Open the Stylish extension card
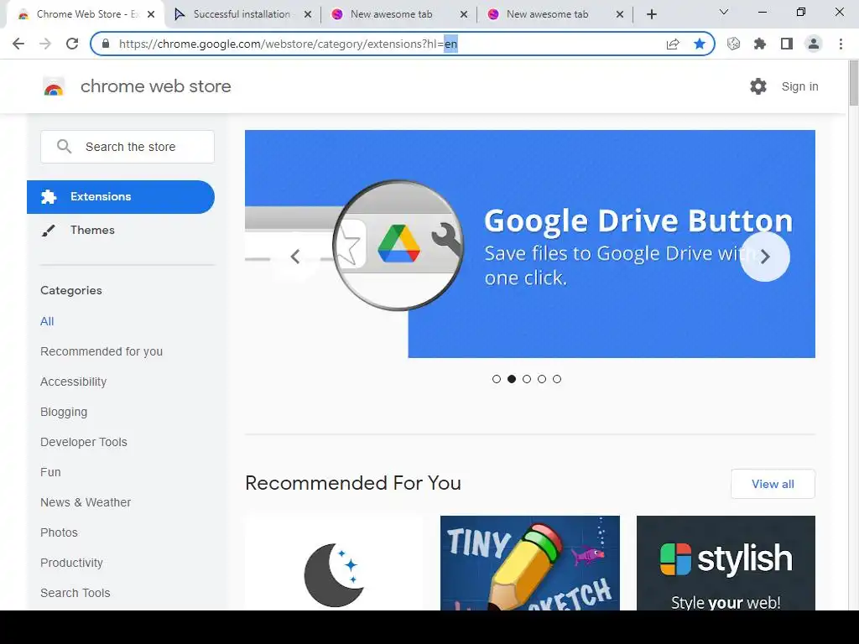Viewport: 859px width, 644px height. pos(726,563)
